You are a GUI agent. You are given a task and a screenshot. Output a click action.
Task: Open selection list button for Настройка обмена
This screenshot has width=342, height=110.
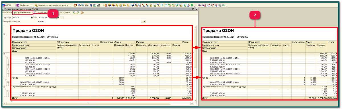(142, 21)
